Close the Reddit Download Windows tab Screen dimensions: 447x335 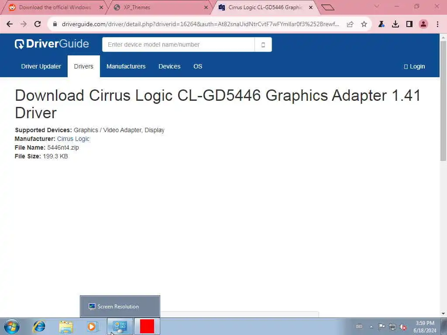tap(101, 8)
